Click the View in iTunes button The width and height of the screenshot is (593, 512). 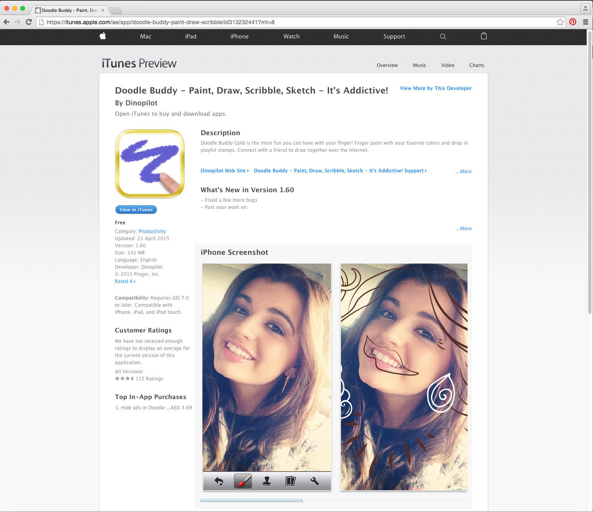(x=136, y=210)
